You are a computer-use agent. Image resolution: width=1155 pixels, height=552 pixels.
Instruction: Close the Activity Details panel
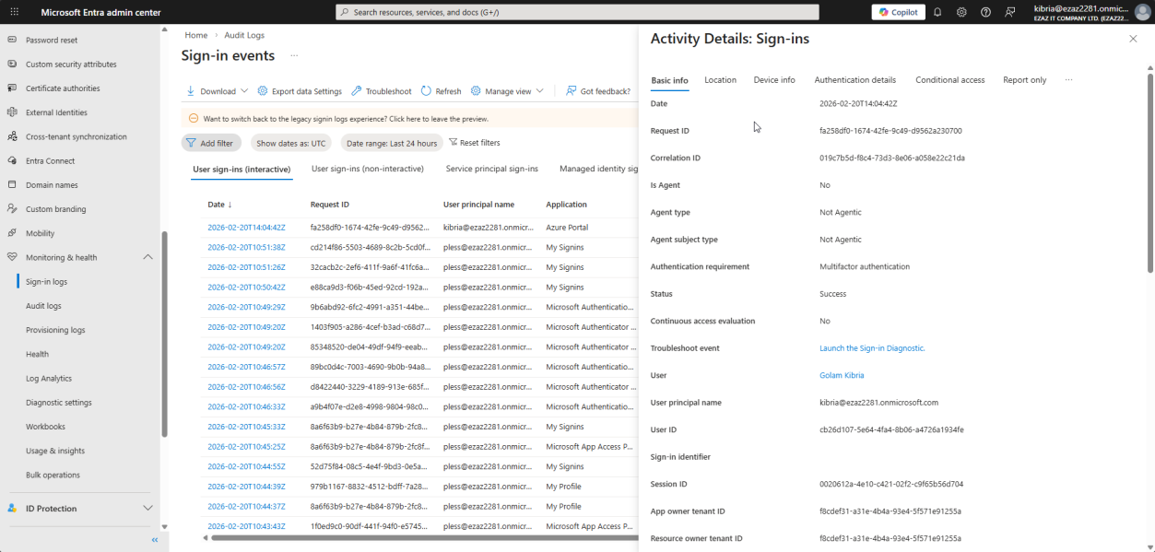point(1133,39)
